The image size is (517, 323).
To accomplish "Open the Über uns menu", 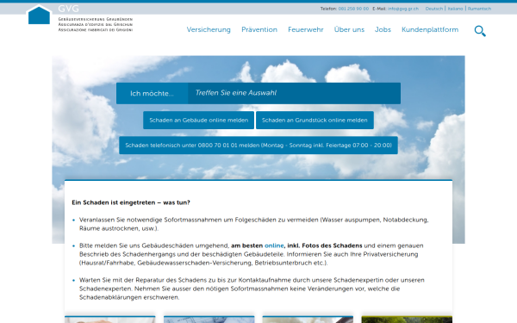I will click(349, 29).
